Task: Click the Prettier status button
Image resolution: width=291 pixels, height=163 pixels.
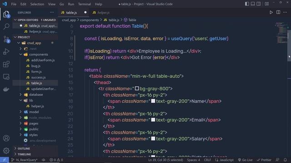Action: [x=264, y=160]
